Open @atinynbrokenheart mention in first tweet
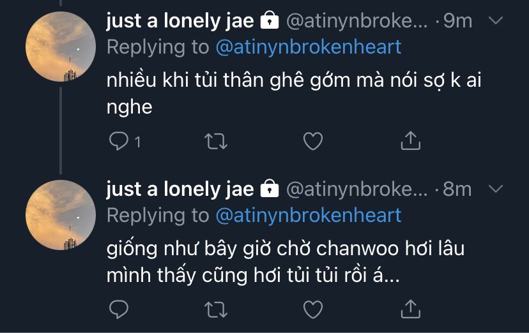 309,47
